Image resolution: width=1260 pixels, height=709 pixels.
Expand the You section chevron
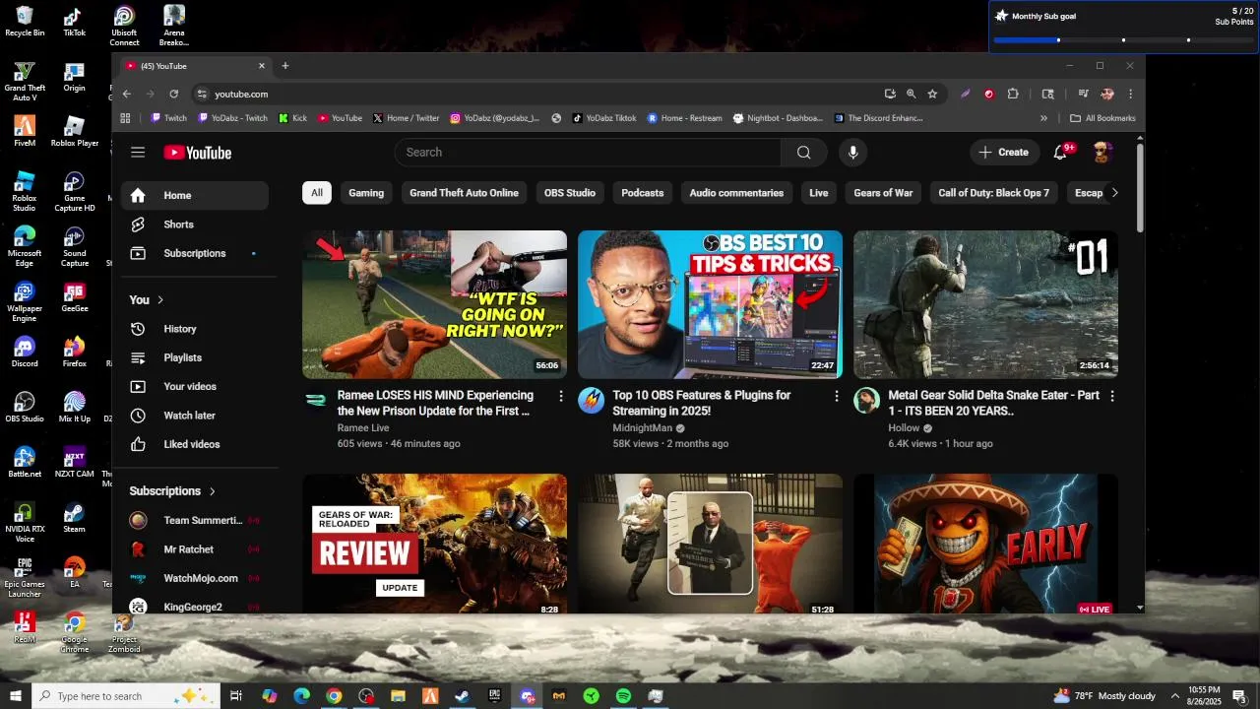coord(160,299)
